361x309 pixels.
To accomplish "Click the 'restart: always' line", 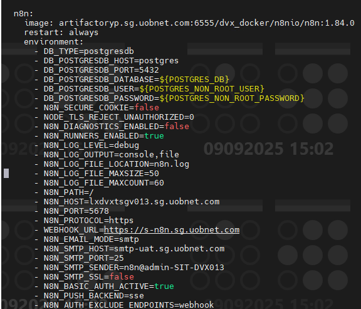I will click(x=61, y=33).
